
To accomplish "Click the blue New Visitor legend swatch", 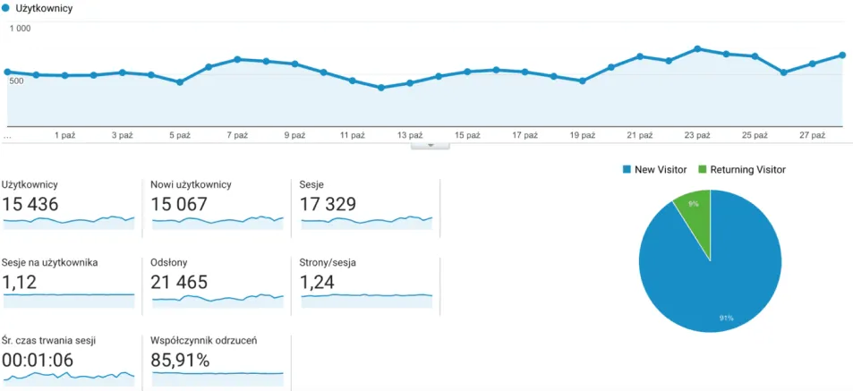I will [626, 170].
